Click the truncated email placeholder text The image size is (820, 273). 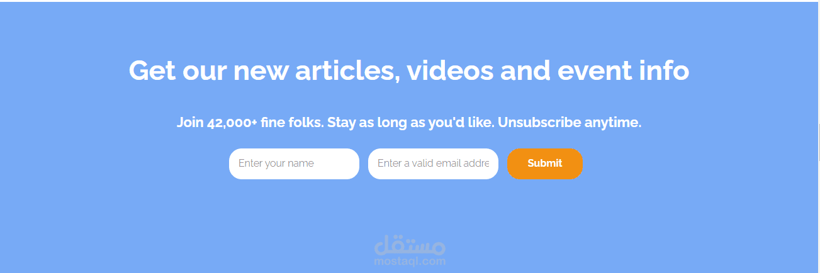433,164
